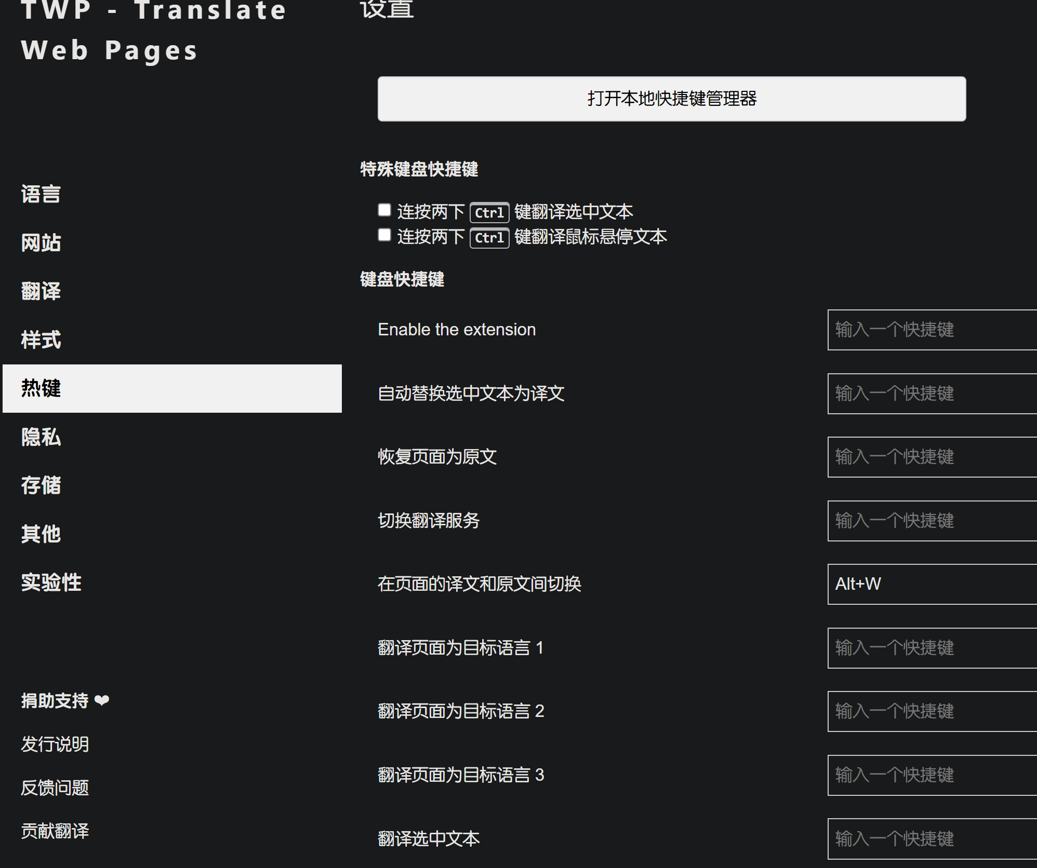The width and height of the screenshot is (1037, 868).
Task: Click the 捐助支持 heart link
Action: click(x=65, y=700)
